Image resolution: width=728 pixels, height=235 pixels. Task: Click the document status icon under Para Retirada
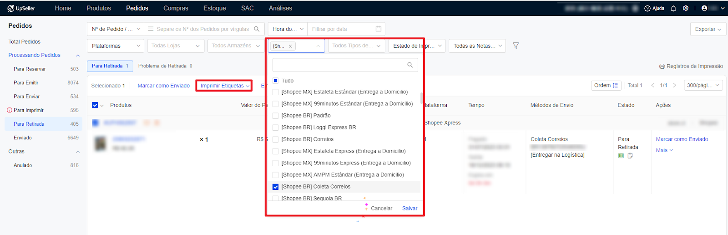[630, 156]
